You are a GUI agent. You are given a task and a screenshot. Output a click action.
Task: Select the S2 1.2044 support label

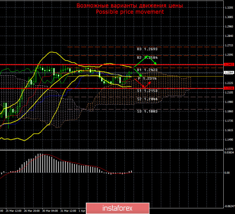click(x=147, y=99)
